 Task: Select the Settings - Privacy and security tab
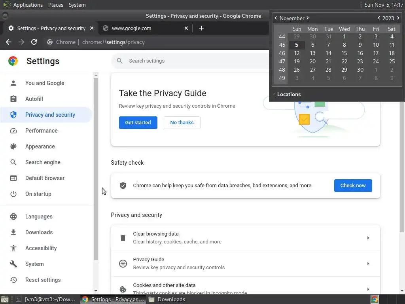tap(51, 28)
